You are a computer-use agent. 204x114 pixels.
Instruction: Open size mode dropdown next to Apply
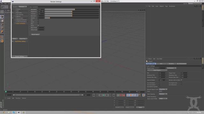coord(130,107)
